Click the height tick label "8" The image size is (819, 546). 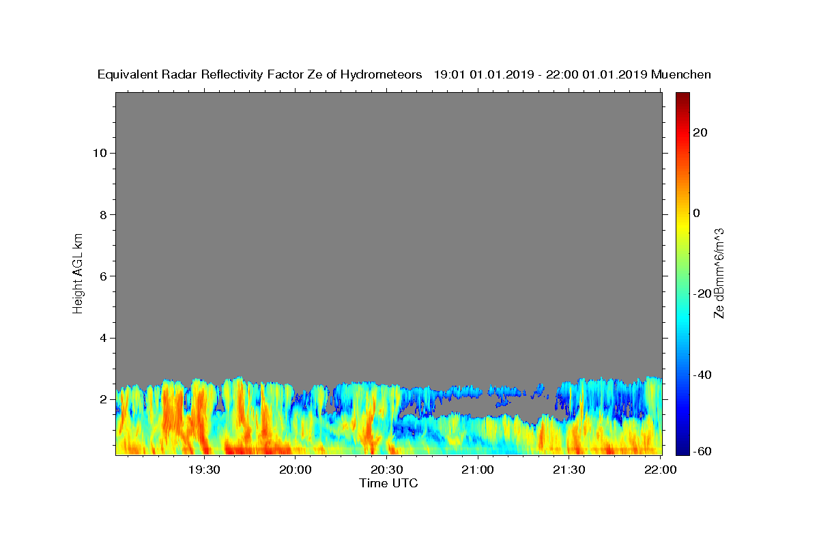click(x=102, y=214)
